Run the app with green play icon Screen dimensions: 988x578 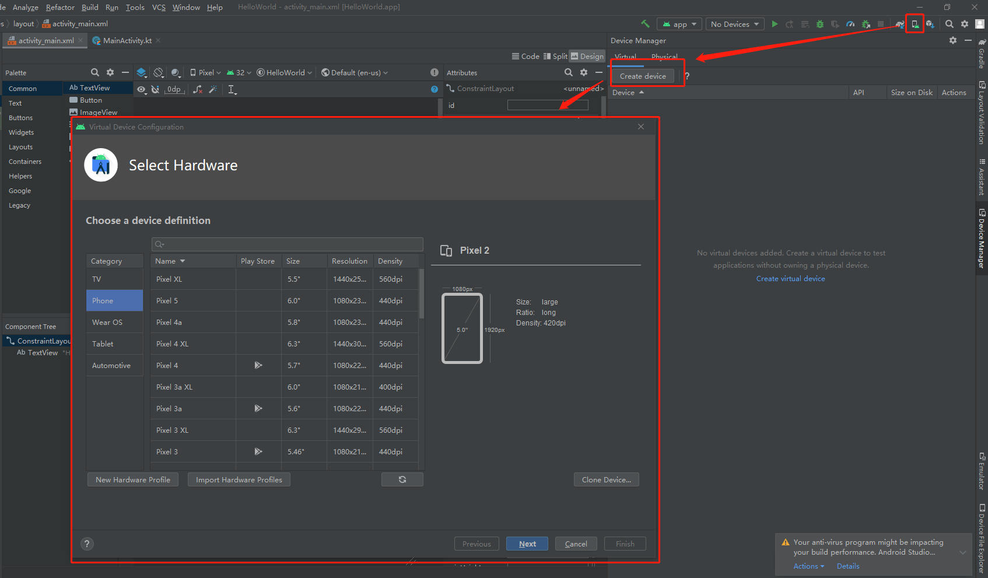pyautogui.click(x=775, y=24)
